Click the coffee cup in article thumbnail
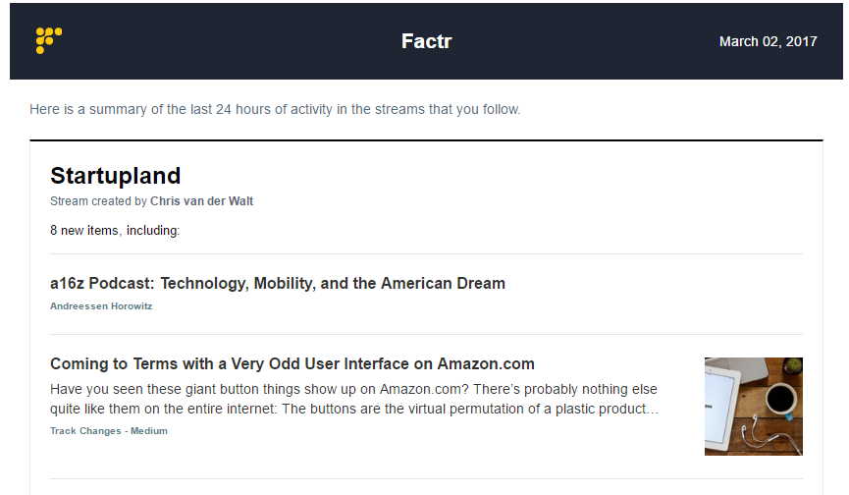The height and width of the screenshot is (495, 849). 781,399
